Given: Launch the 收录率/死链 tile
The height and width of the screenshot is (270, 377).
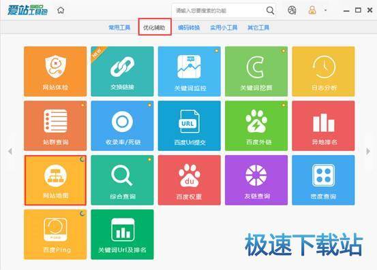Looking at the screenshot, I should 122,126.
